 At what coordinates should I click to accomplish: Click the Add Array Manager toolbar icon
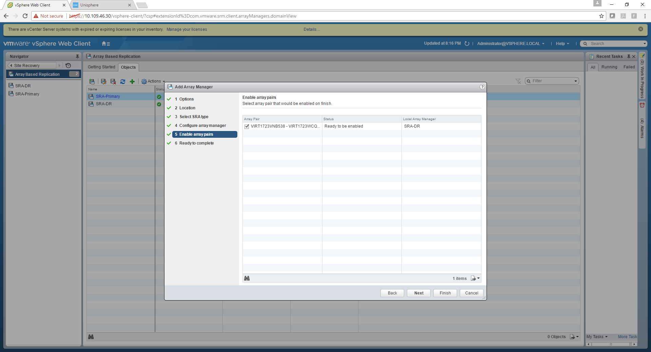coord(92,82)
